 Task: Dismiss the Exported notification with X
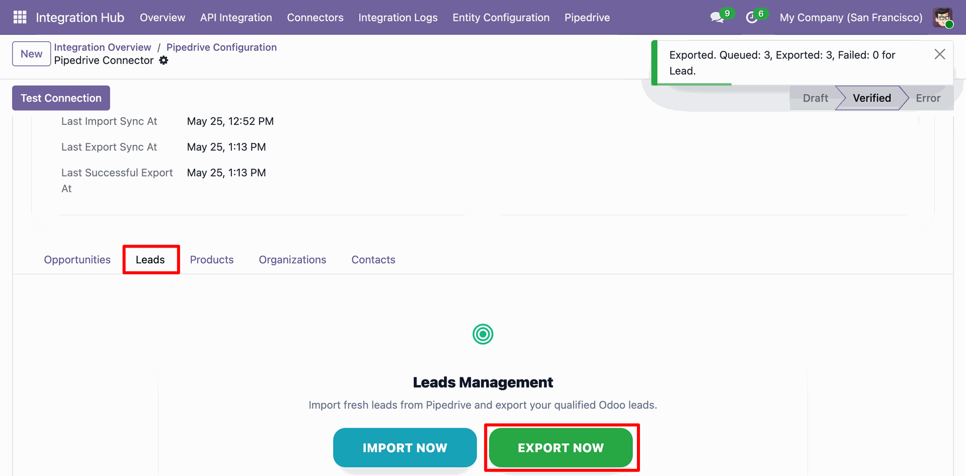tap(939, 54)
